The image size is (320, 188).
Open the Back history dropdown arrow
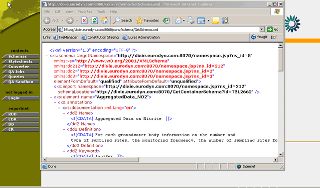click(63, 20)
